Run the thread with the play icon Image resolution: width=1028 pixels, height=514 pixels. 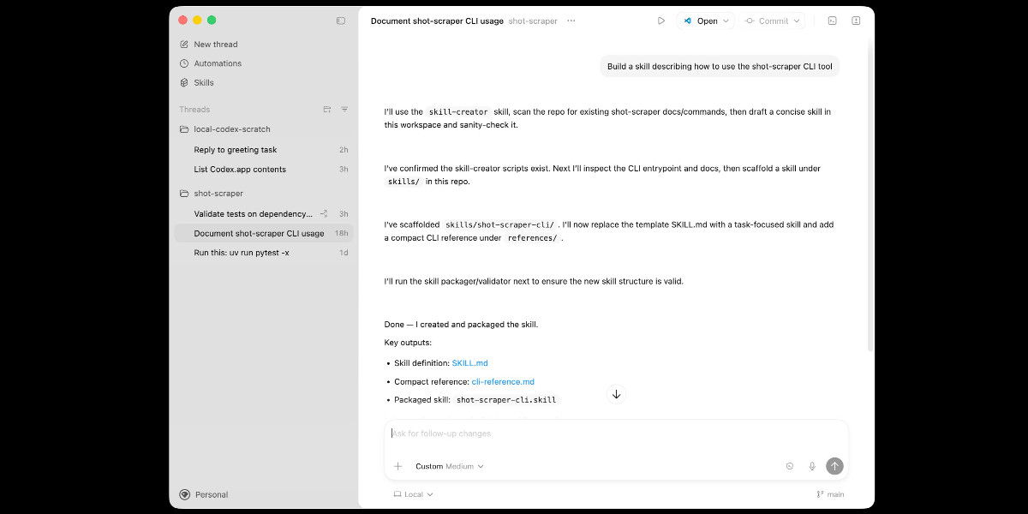tap(660, 20)
